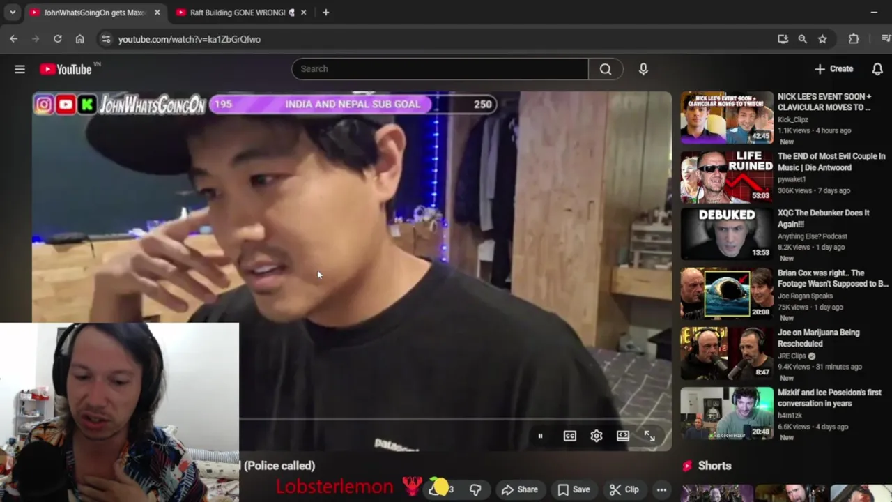Share this video
The width and height of the screenshot is (892, 502).
pyautogui.click(x=520, y=489)
